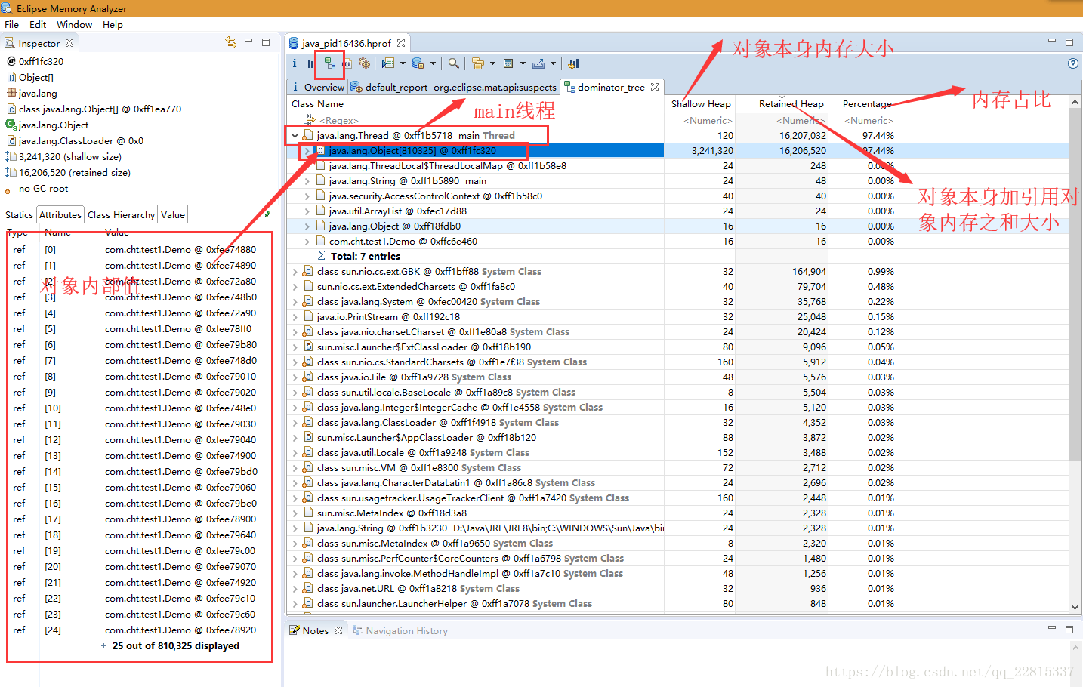Maximize the heap dump editor area
Screen dimensions: 1083x687
(x=1069, y=42)
